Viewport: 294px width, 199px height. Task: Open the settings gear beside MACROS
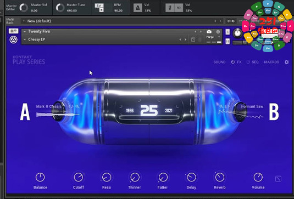286,62
